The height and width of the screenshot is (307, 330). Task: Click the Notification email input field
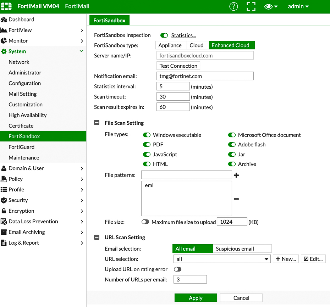pos(205,76)
